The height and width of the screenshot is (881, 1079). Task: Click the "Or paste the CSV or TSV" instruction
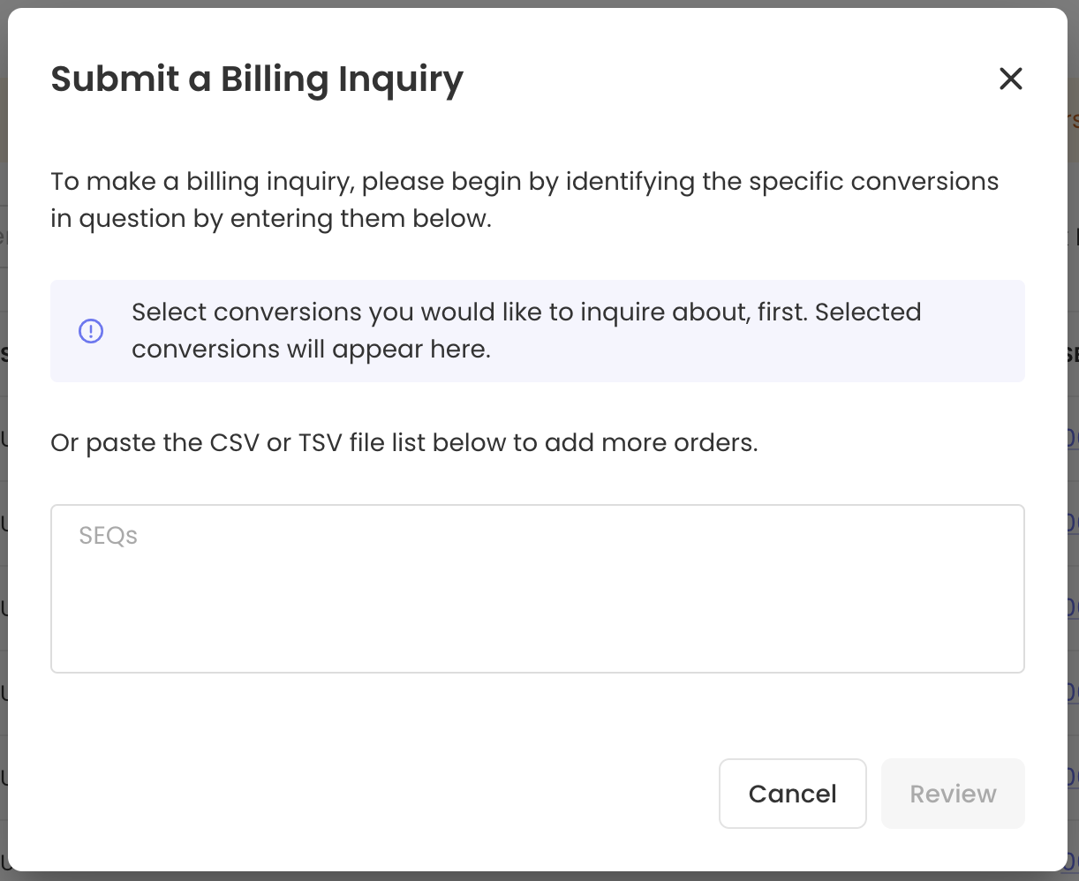[x=404, y=442]
